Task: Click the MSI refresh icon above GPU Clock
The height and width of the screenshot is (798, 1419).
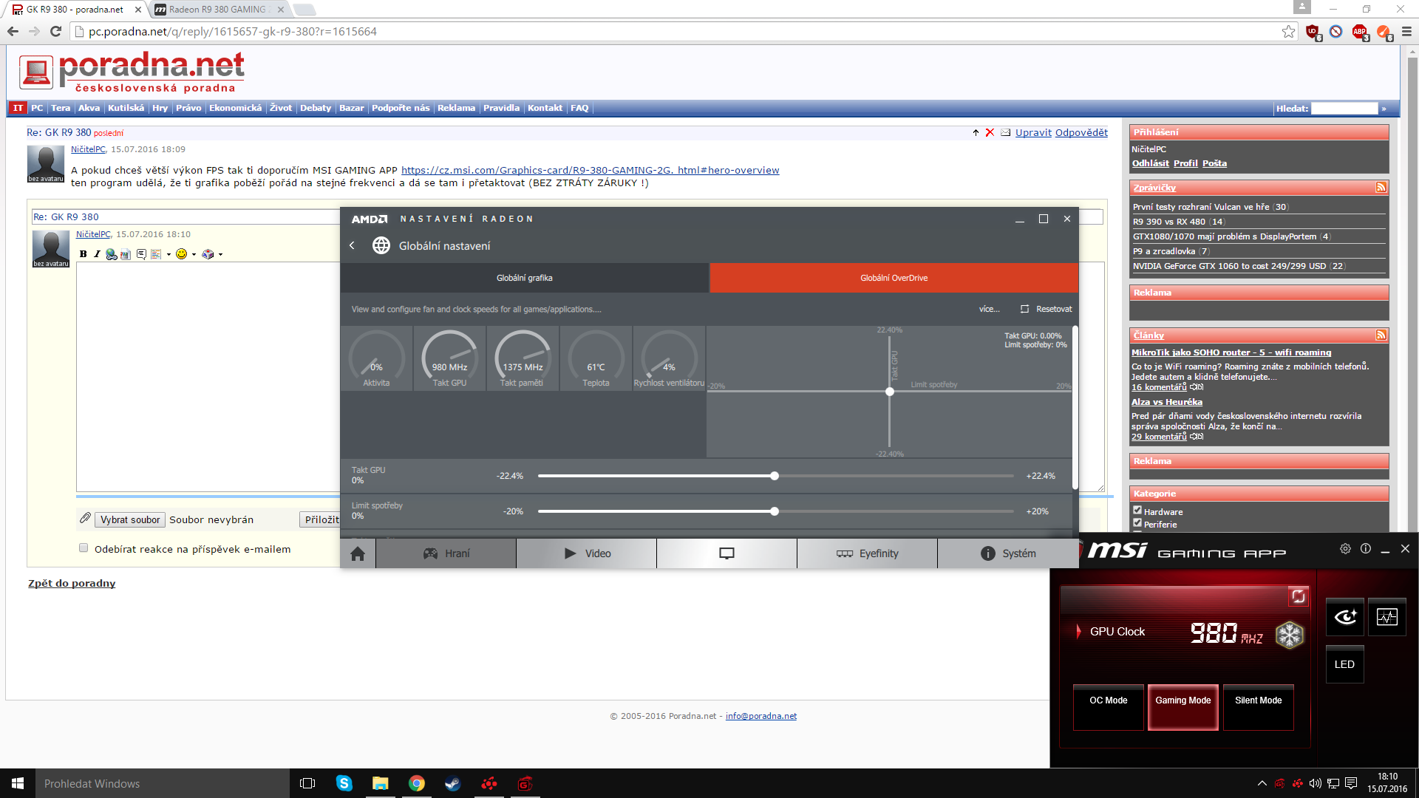Action: pos(1298,596)
